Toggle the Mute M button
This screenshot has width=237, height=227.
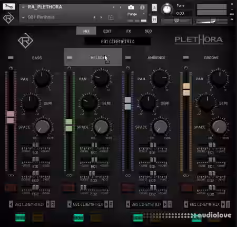tap(154, 20)
